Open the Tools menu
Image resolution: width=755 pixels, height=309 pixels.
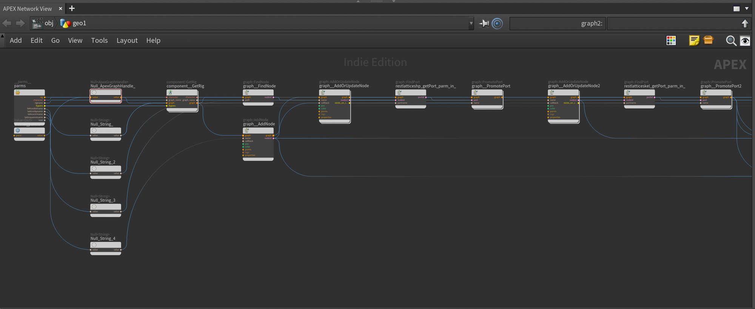pyautogui.click(x=99, y=40)
